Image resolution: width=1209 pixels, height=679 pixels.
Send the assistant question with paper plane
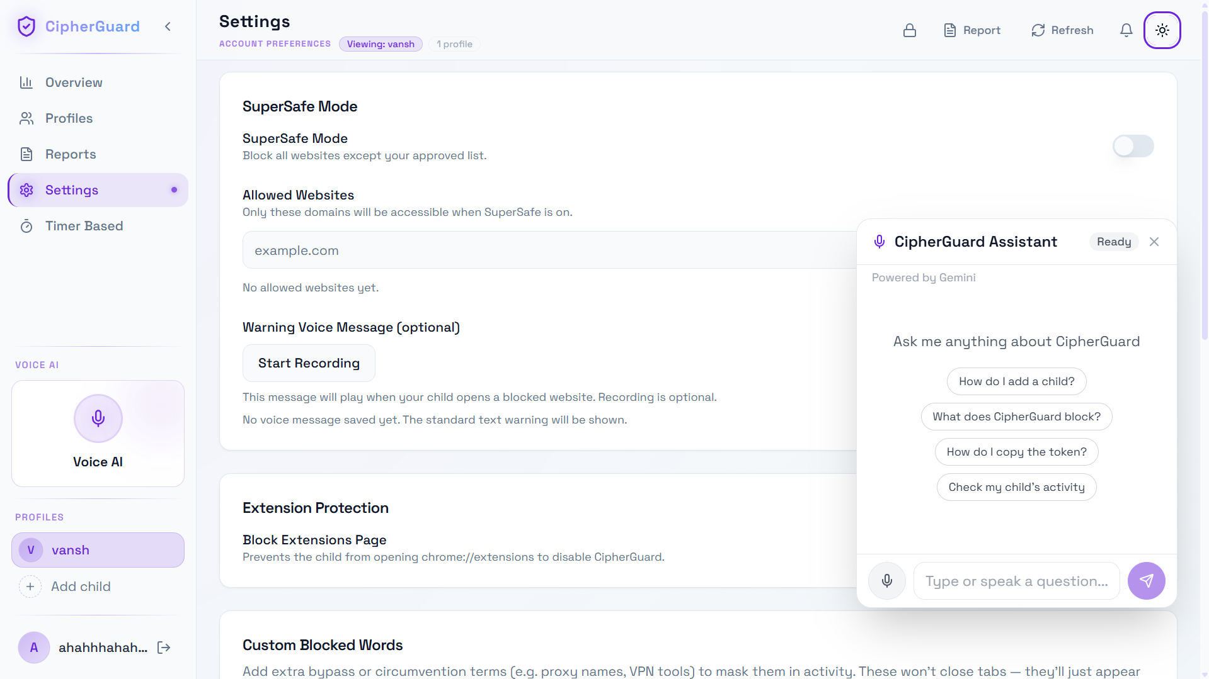click(x=1147, y=581)
